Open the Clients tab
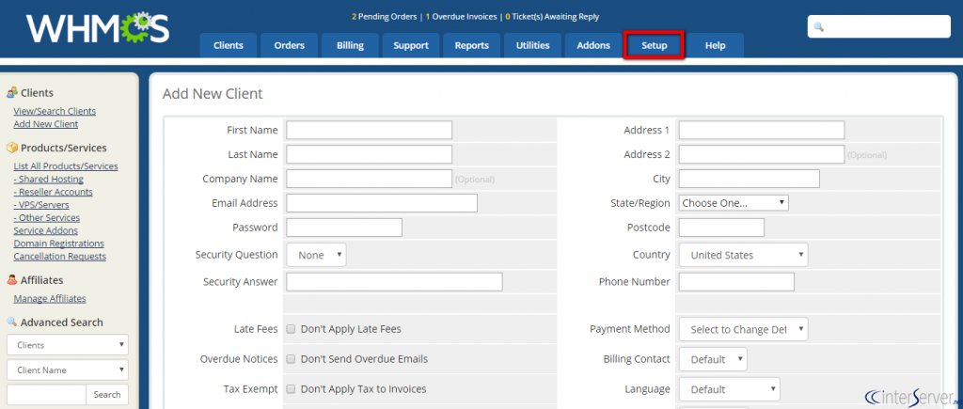The height and width of the screenshot is (409, 963). (229, 45)
